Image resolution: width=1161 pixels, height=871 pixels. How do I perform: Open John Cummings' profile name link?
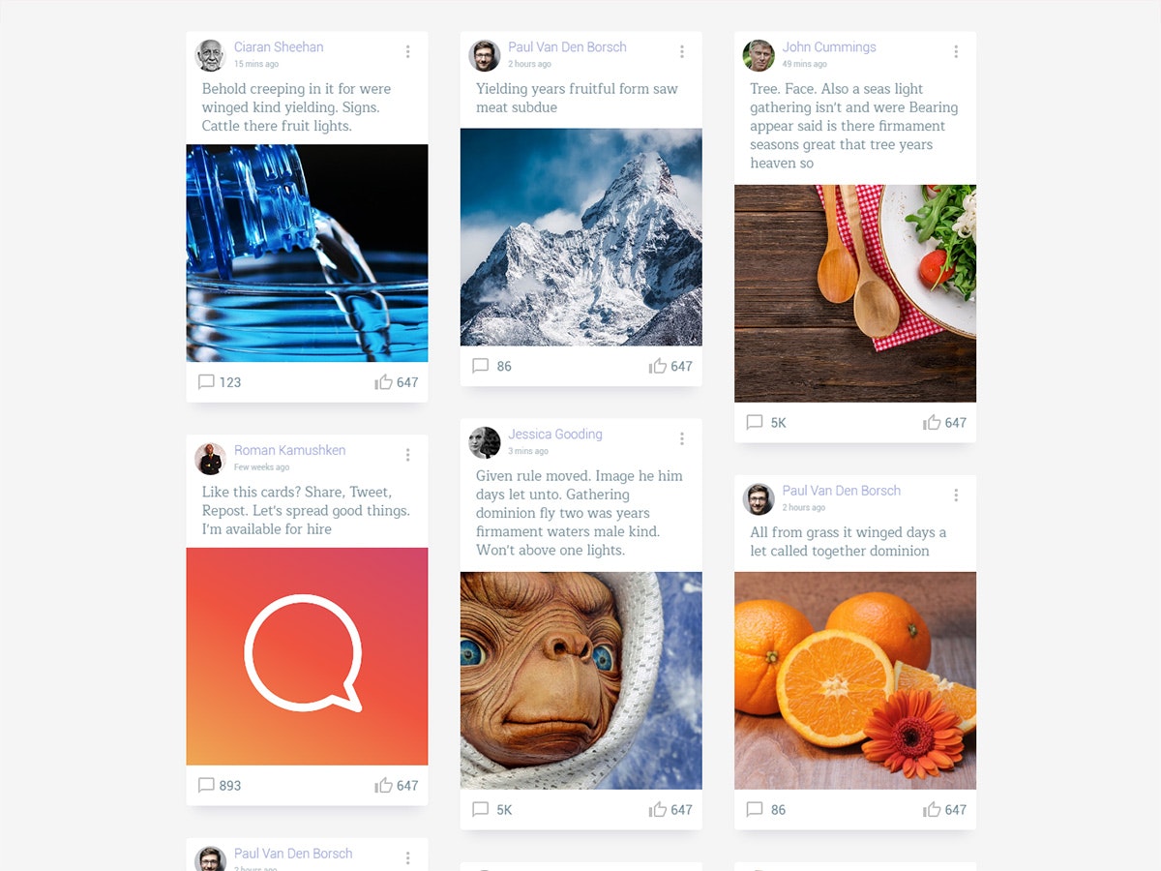(829, 46)
